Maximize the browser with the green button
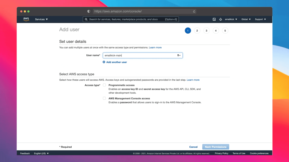 (28, 11)
